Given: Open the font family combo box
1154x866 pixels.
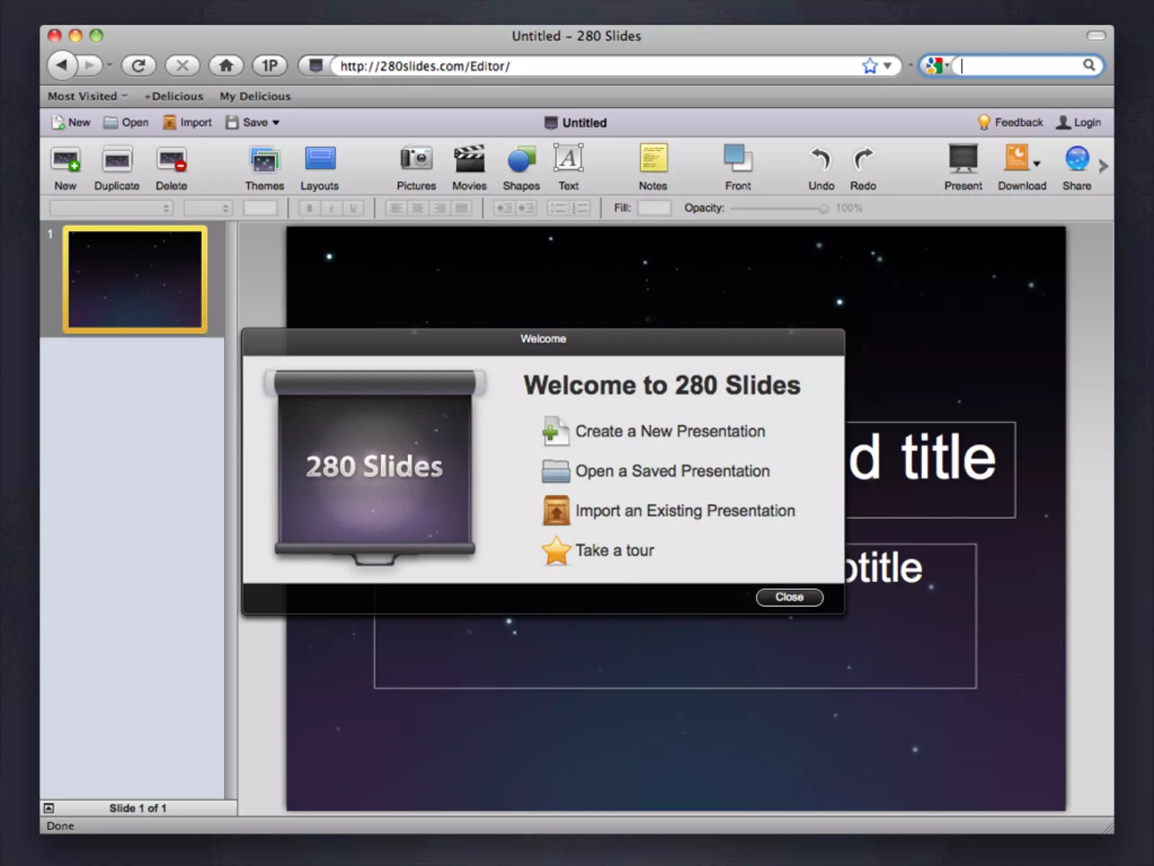Looking at the screenshot, I should pos(111,209).
